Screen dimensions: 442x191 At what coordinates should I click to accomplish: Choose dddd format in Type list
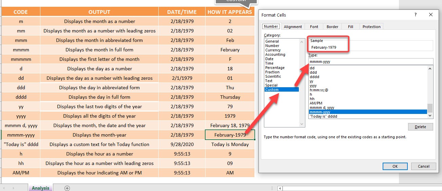coord(368,77)
